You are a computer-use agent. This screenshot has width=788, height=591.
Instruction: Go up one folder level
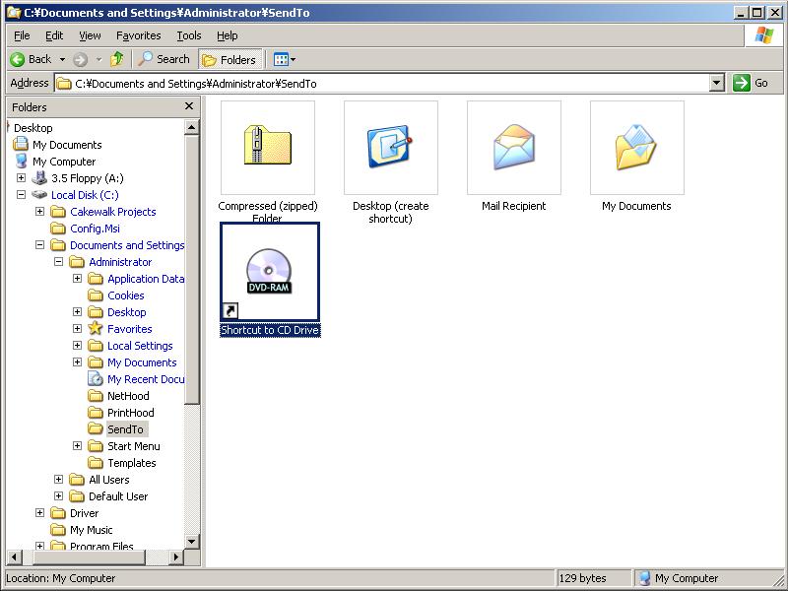[117, 59]
